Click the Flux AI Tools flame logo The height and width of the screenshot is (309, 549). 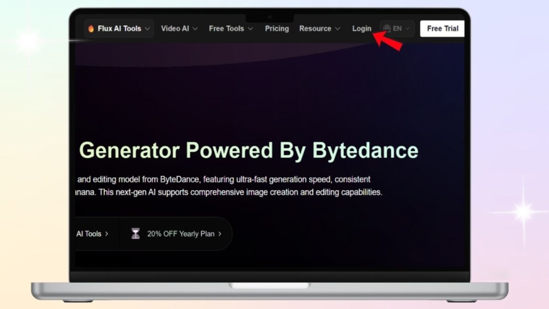[91, 28]
